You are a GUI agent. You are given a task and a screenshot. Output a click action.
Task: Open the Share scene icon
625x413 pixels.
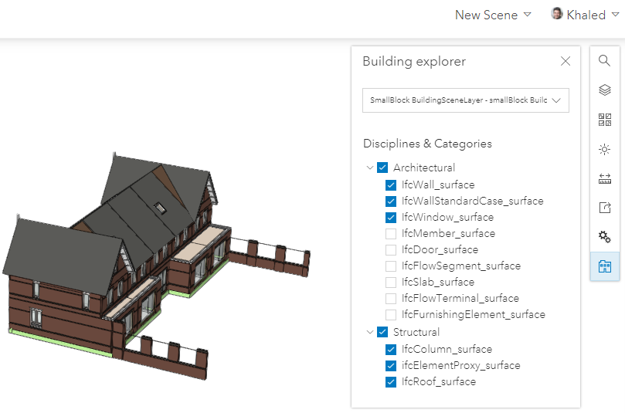pos(604,208)
